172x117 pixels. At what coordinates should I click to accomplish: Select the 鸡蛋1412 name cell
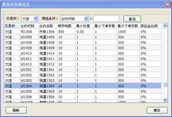[x=48, y=64]
